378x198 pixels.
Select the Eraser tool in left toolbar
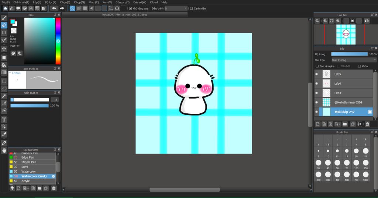[x=4, y=25]
